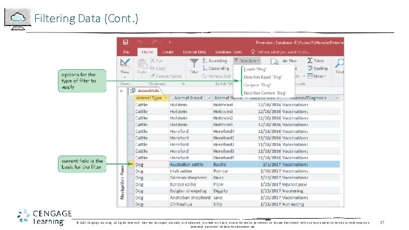This screenshot has width=409, height=230.
Task: Click the Border collie breed cell
Action: (191, 185)
